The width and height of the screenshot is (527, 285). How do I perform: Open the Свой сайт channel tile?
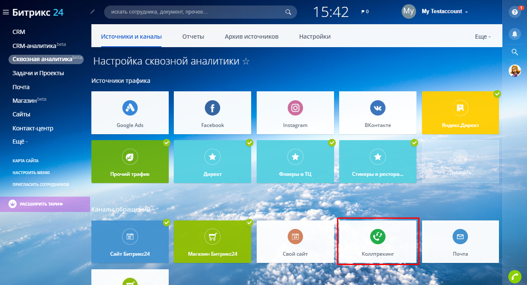[x=295, y=242]
